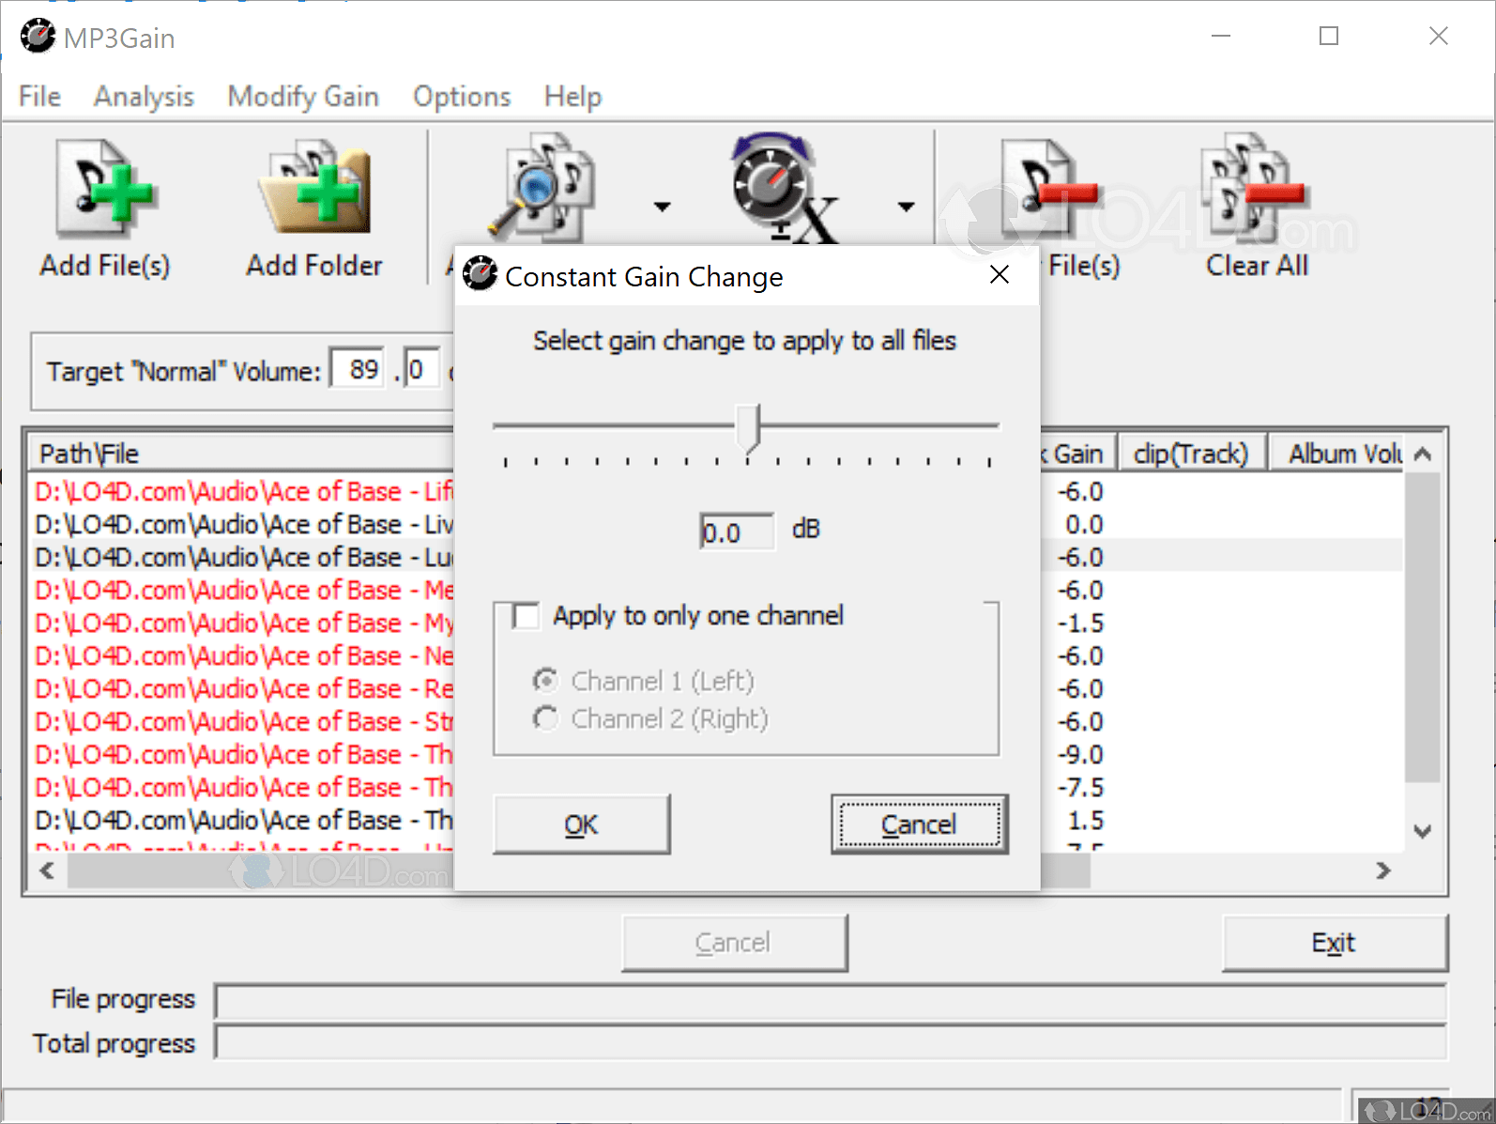
Task: Click the 0.0 gain value cell
Action: coord(1084,524)
